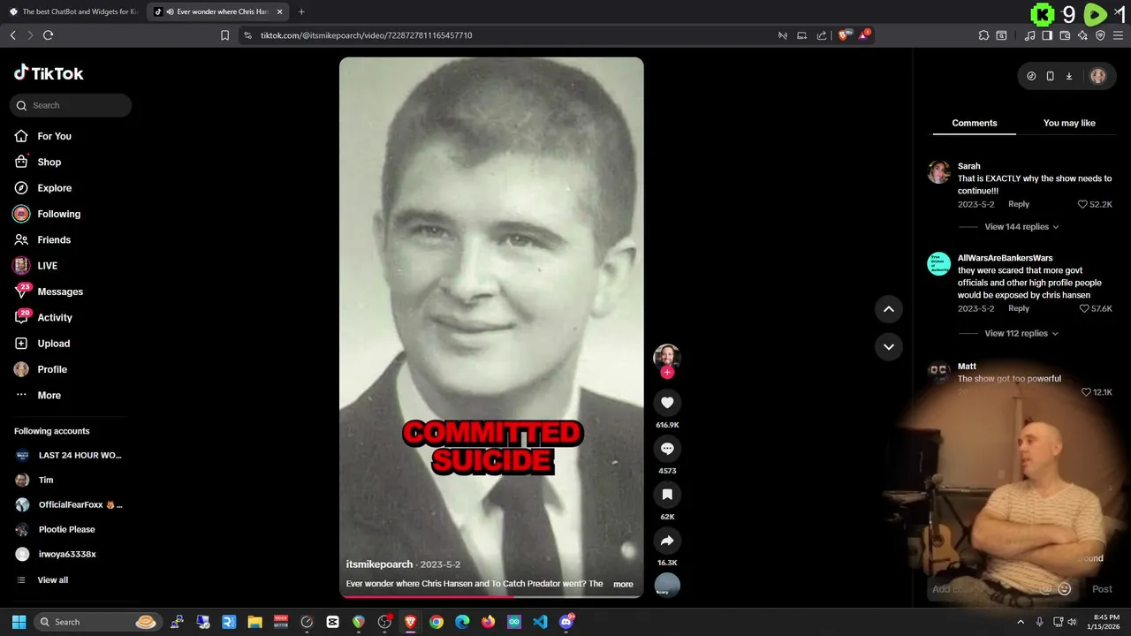This screenshot has width=1131, height=636.
Task: Like Matt's comment 12.1K heart
Action: [x=1086, y=392]
